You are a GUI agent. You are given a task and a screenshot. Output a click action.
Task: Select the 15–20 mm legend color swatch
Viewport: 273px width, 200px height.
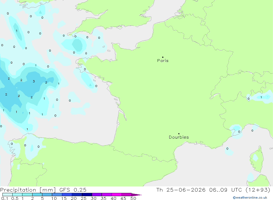coord(67,195)
